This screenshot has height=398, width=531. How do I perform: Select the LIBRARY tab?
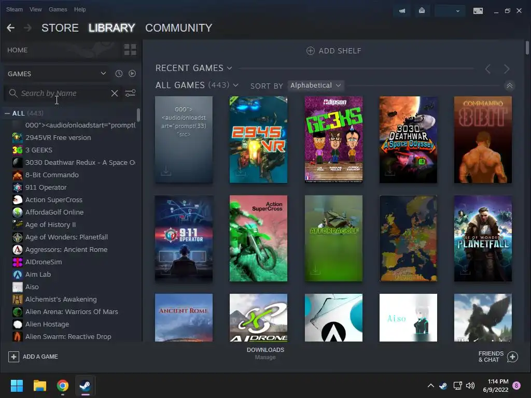point(112,28)
